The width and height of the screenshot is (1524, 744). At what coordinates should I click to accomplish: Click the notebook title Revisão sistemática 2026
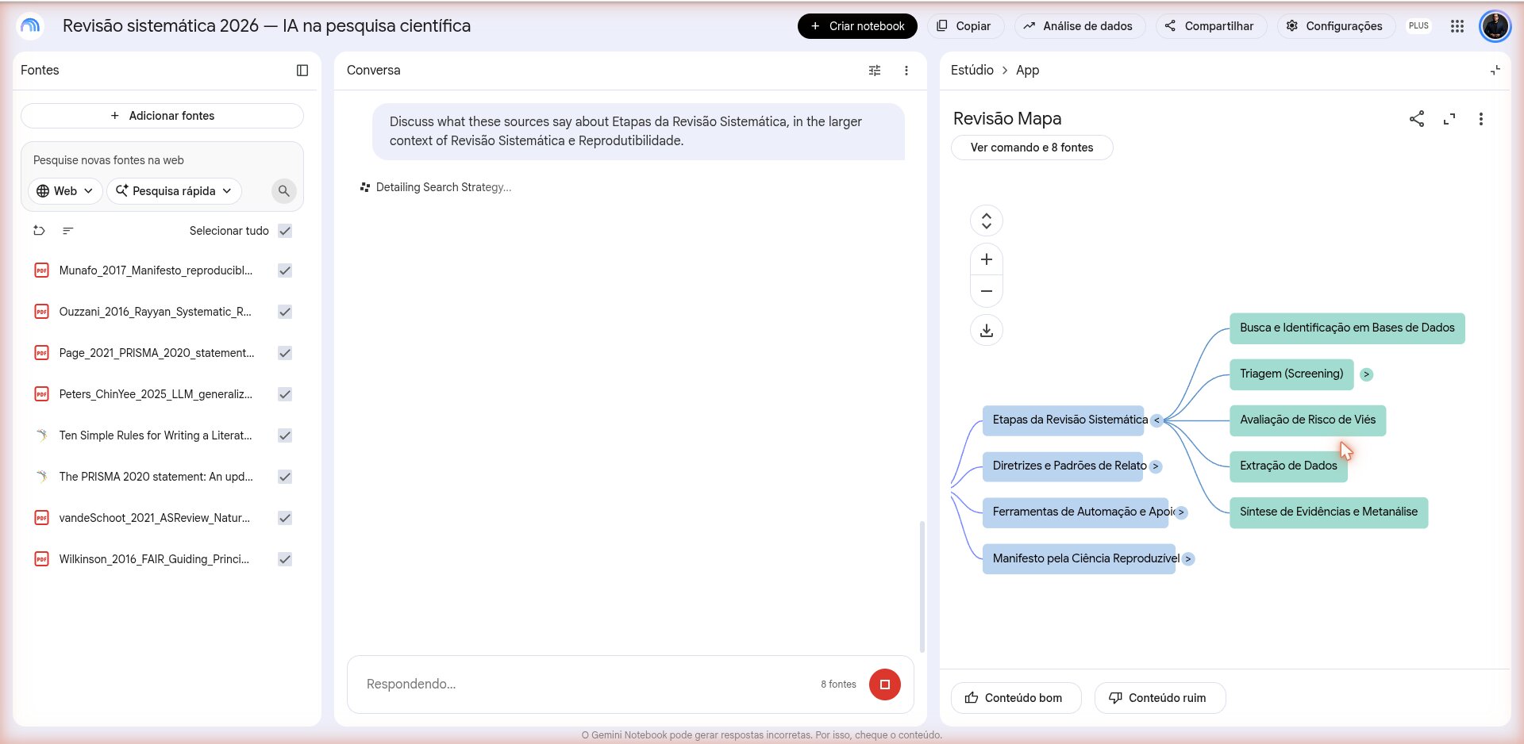tap(267, 26)
